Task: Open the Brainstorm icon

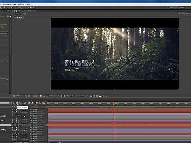Action: coord(36,103)
